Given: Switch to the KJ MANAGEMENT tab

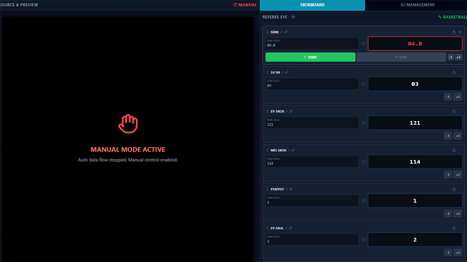Looking at the screenshot, I should click(417, 5).
